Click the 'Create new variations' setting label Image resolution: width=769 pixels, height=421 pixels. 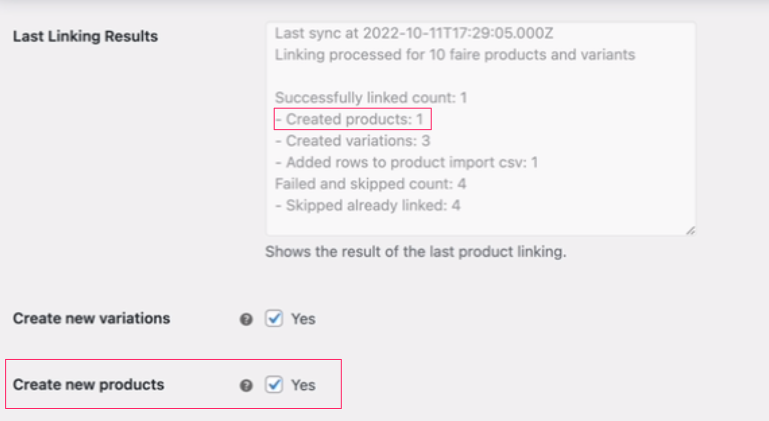coord(91,319)
